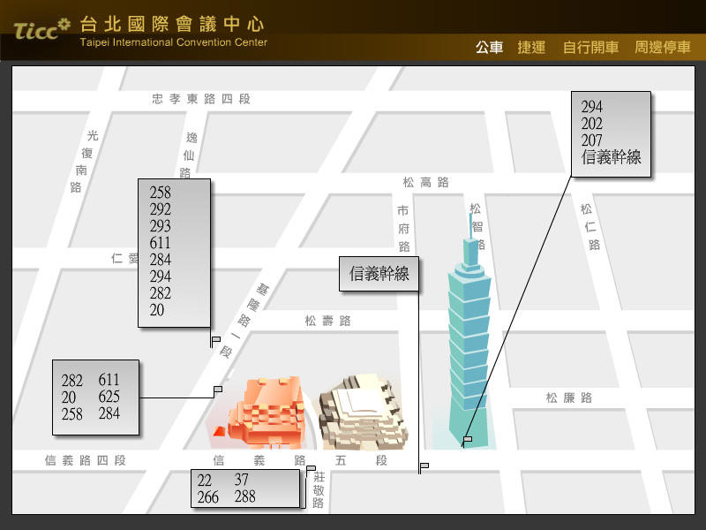Screen dimensions: 706x530
Task: Click bus number 258 in tall list
Action: click(x=161, y=193)
